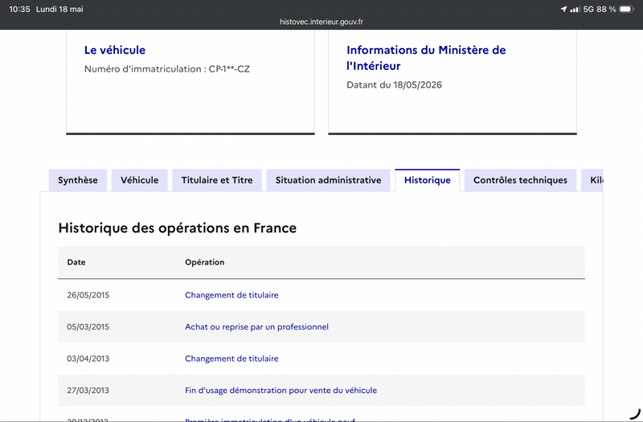
Task: Open the Titulaire et Titre tab
Action: pos(217,180)
